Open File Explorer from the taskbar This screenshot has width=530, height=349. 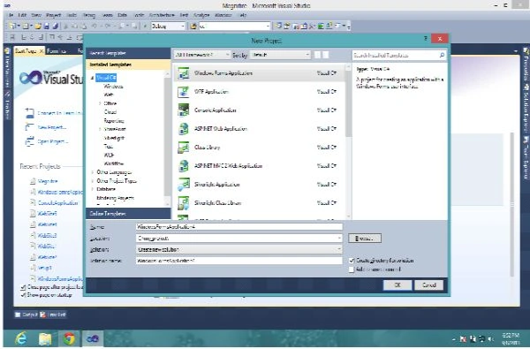tap(45, 338)
